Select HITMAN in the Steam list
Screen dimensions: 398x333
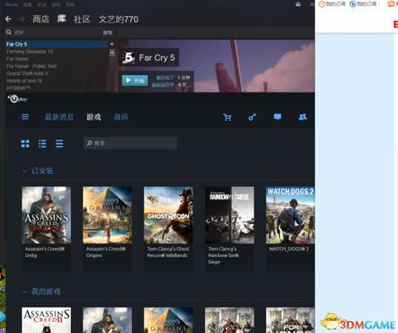18,88
